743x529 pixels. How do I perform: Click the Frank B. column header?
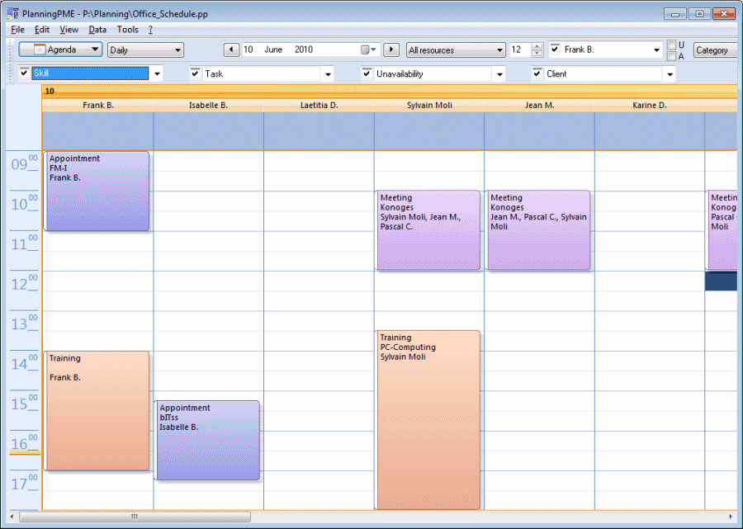pyautogui.click(x=98, y=105)
